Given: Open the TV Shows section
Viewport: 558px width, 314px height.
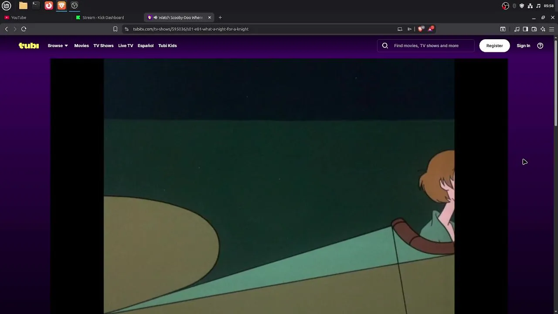Looking at the screenshot, I should (103, 45).
